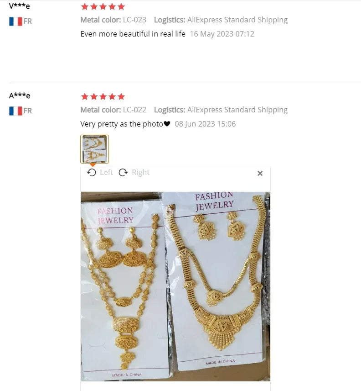This screenshot has width=361, height=391.
Task: Click the five-star rating of A***e's review
Action: 103,96
